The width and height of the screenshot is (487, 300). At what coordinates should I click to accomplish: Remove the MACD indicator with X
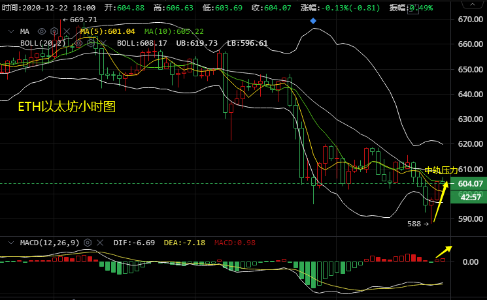coord(99,243)
